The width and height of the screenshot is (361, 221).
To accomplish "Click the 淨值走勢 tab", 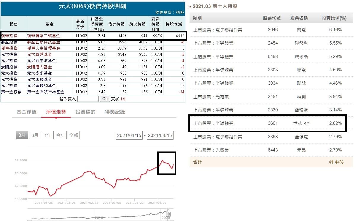I will (56, 112).
